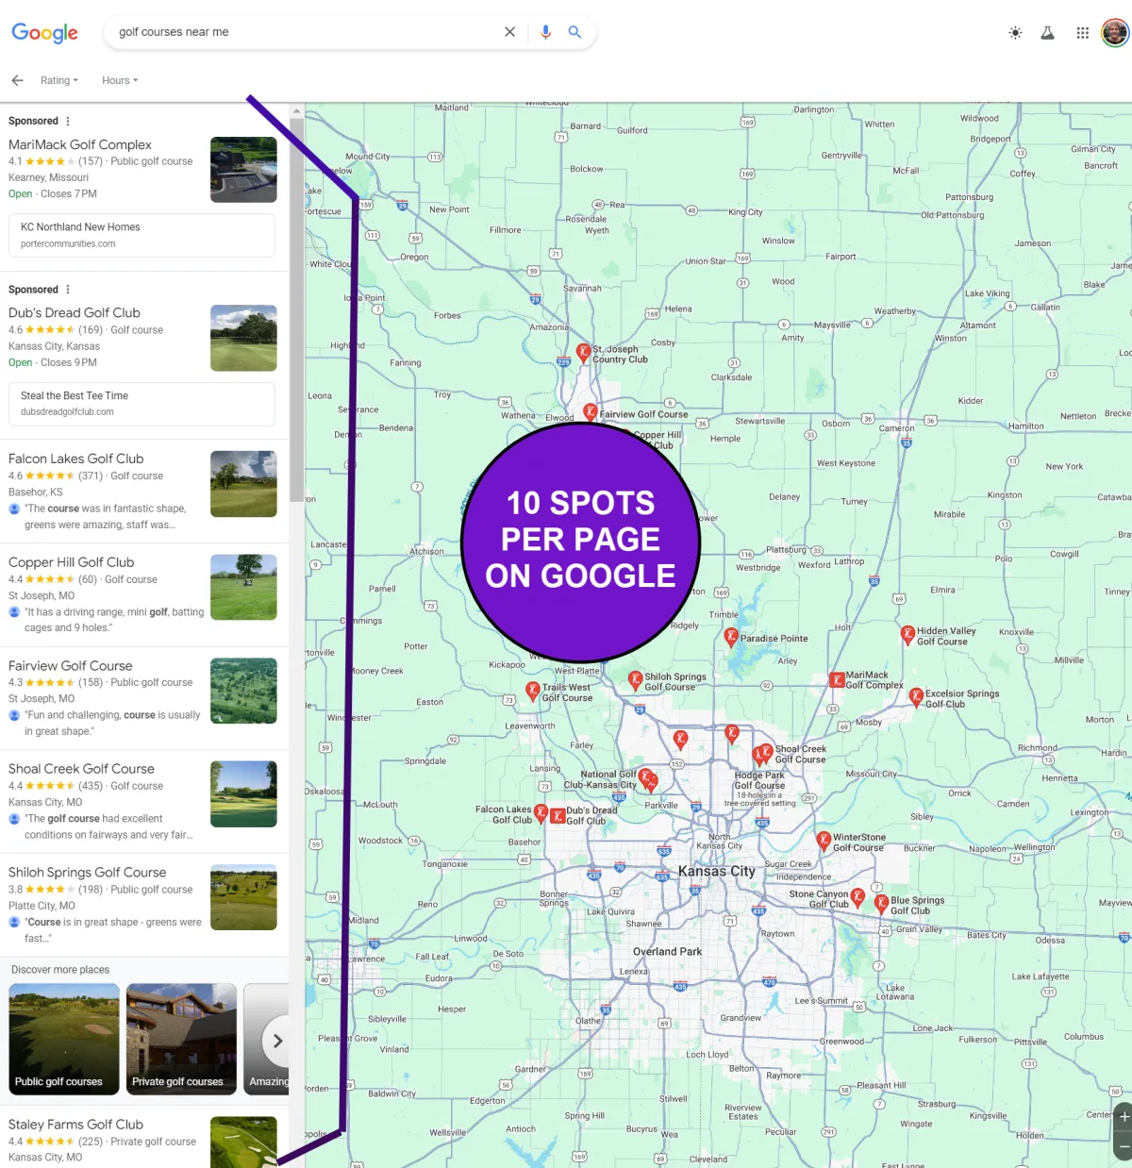
Task: Open the Google apps grid
Action: [x=1082, y=33]
